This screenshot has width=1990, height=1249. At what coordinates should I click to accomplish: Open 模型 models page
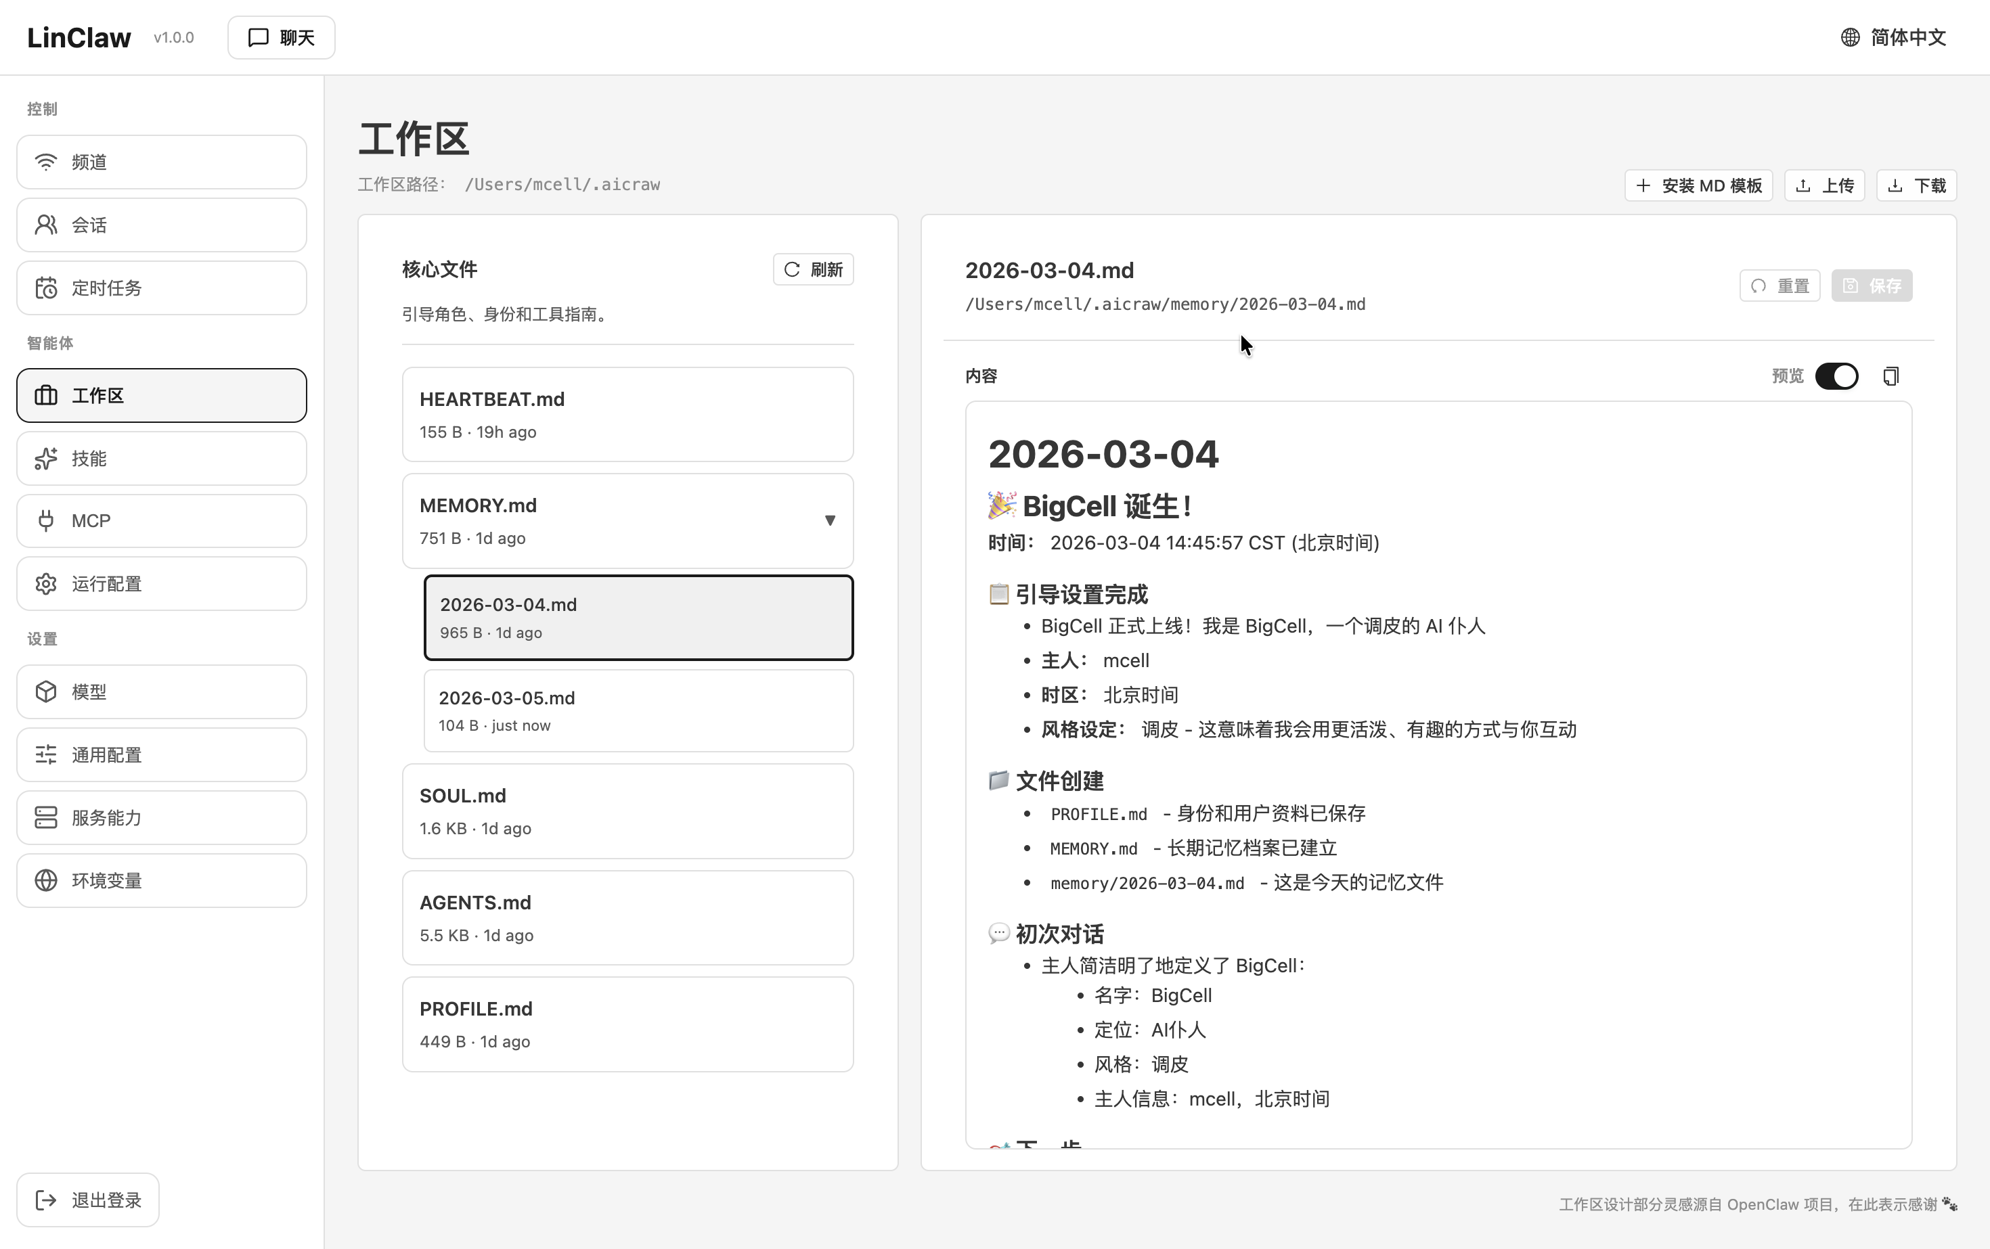click(162, 691)
